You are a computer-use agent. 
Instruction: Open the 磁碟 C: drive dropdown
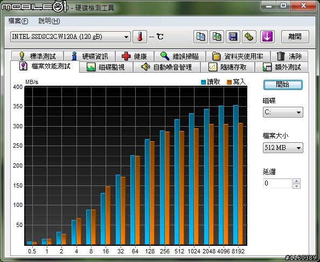(x=283, y=112)
